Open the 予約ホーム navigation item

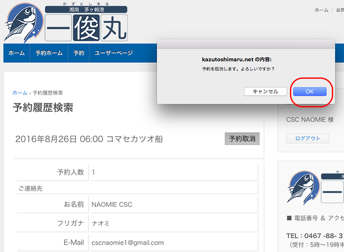[x=47, y=53]
